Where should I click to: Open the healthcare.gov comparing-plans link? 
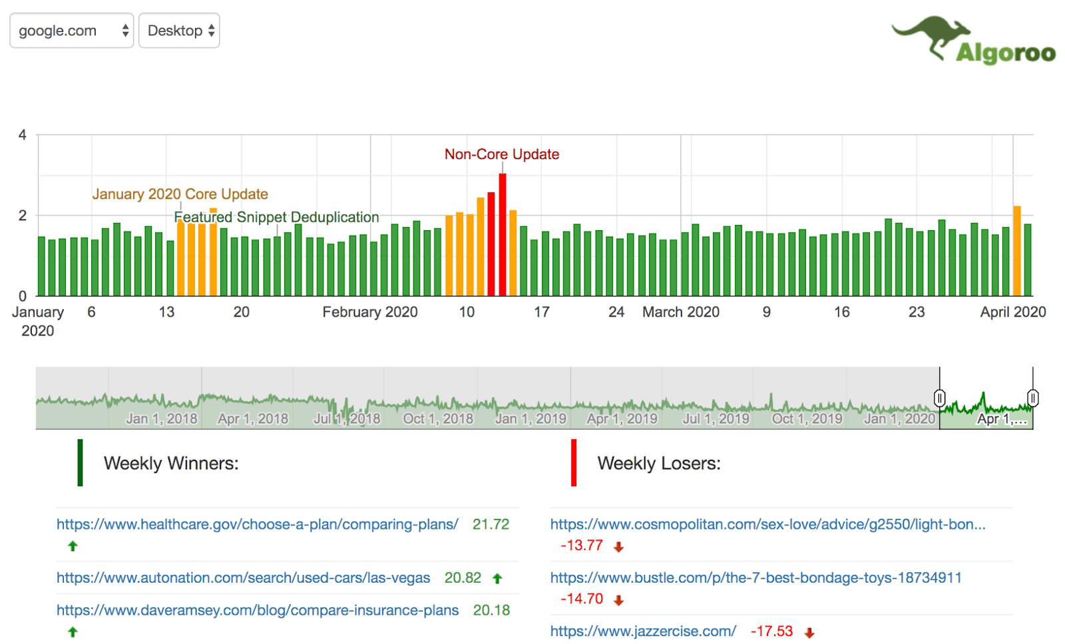257,524
